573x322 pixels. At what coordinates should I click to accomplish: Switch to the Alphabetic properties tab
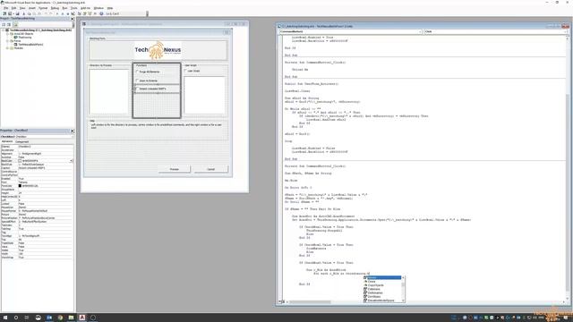click(7, 141)
